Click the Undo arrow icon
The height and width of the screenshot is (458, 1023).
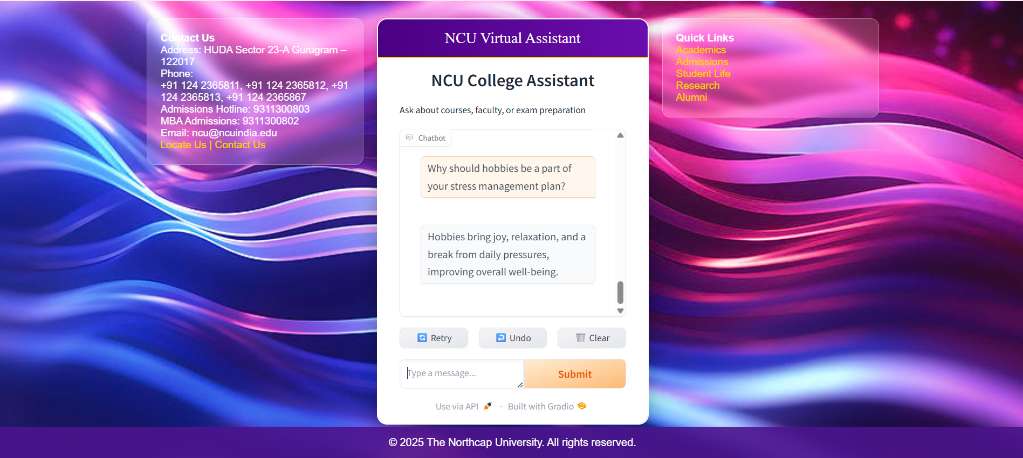501,338
